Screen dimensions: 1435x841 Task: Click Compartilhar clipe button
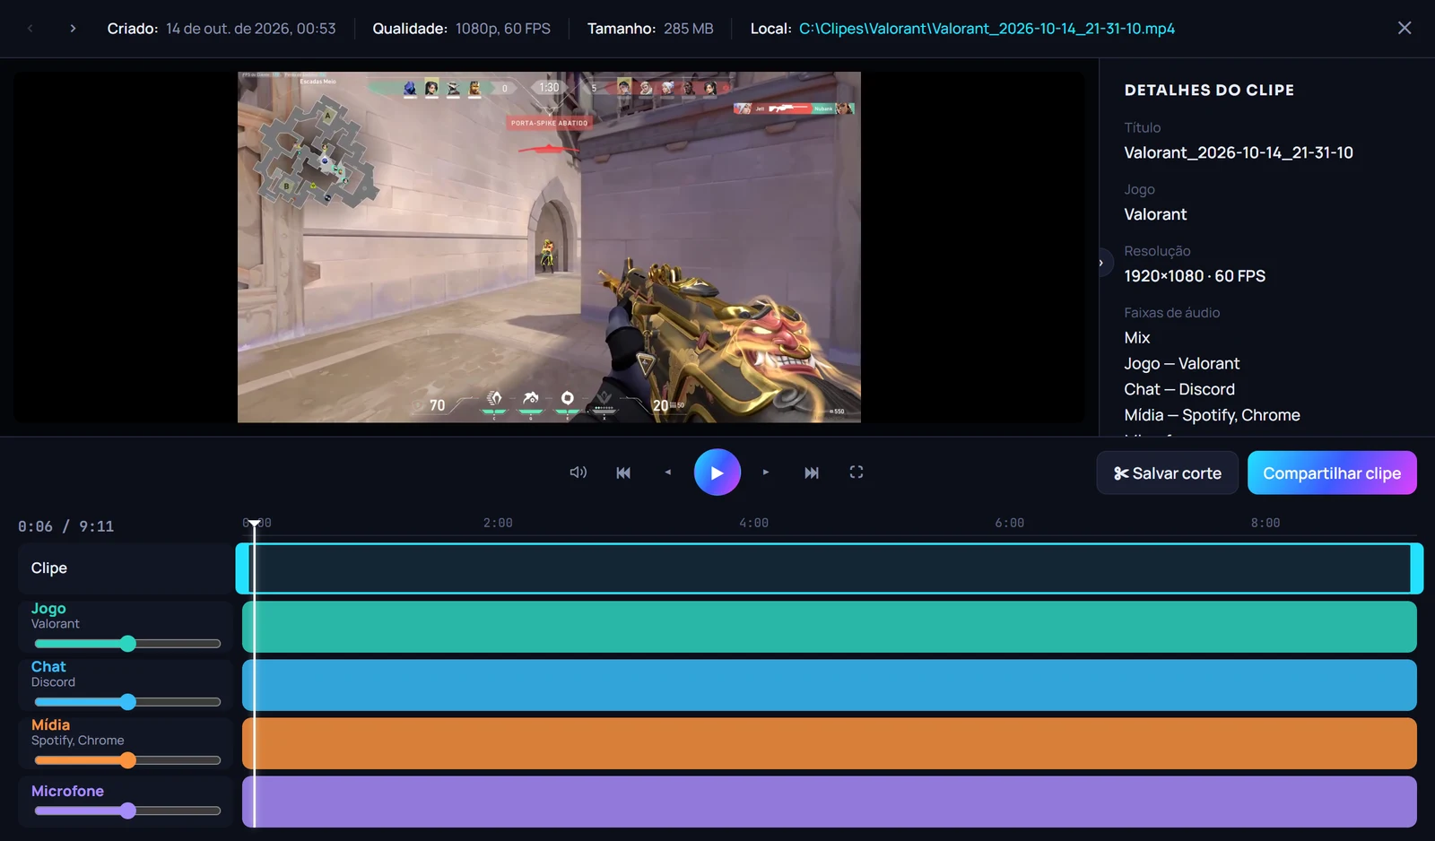coord(1332,473)
